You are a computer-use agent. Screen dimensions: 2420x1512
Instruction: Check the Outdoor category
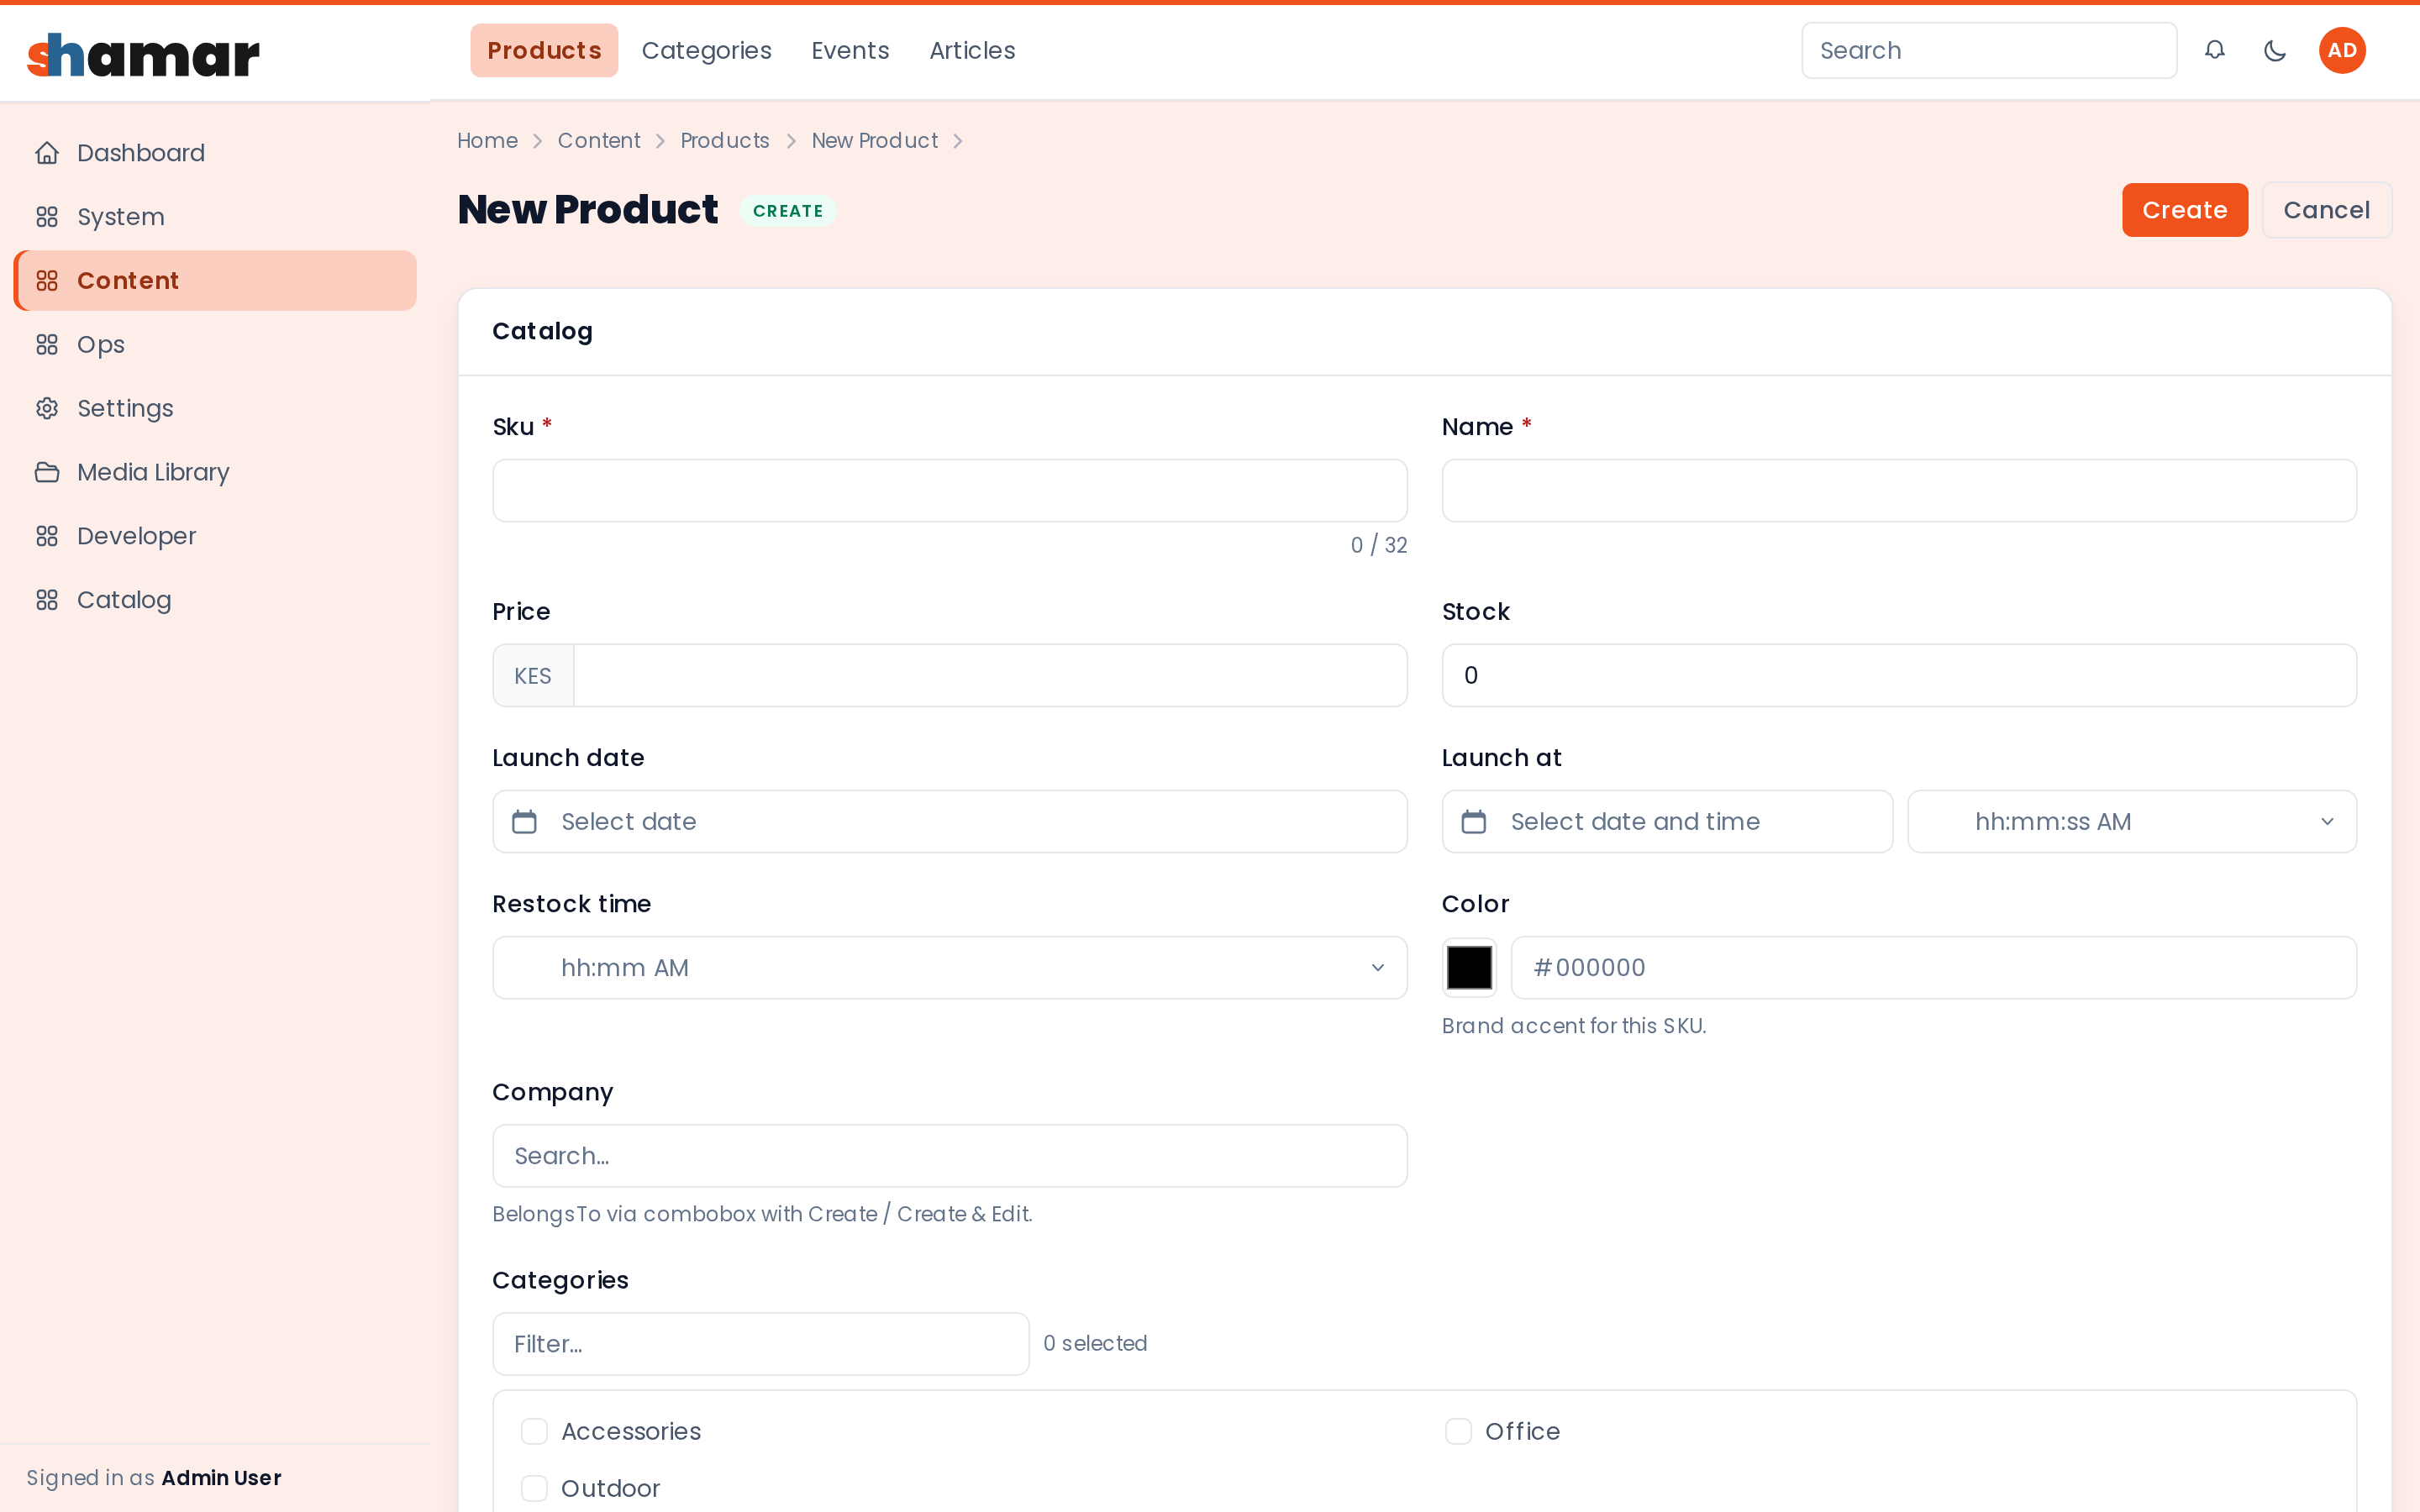534,1488
